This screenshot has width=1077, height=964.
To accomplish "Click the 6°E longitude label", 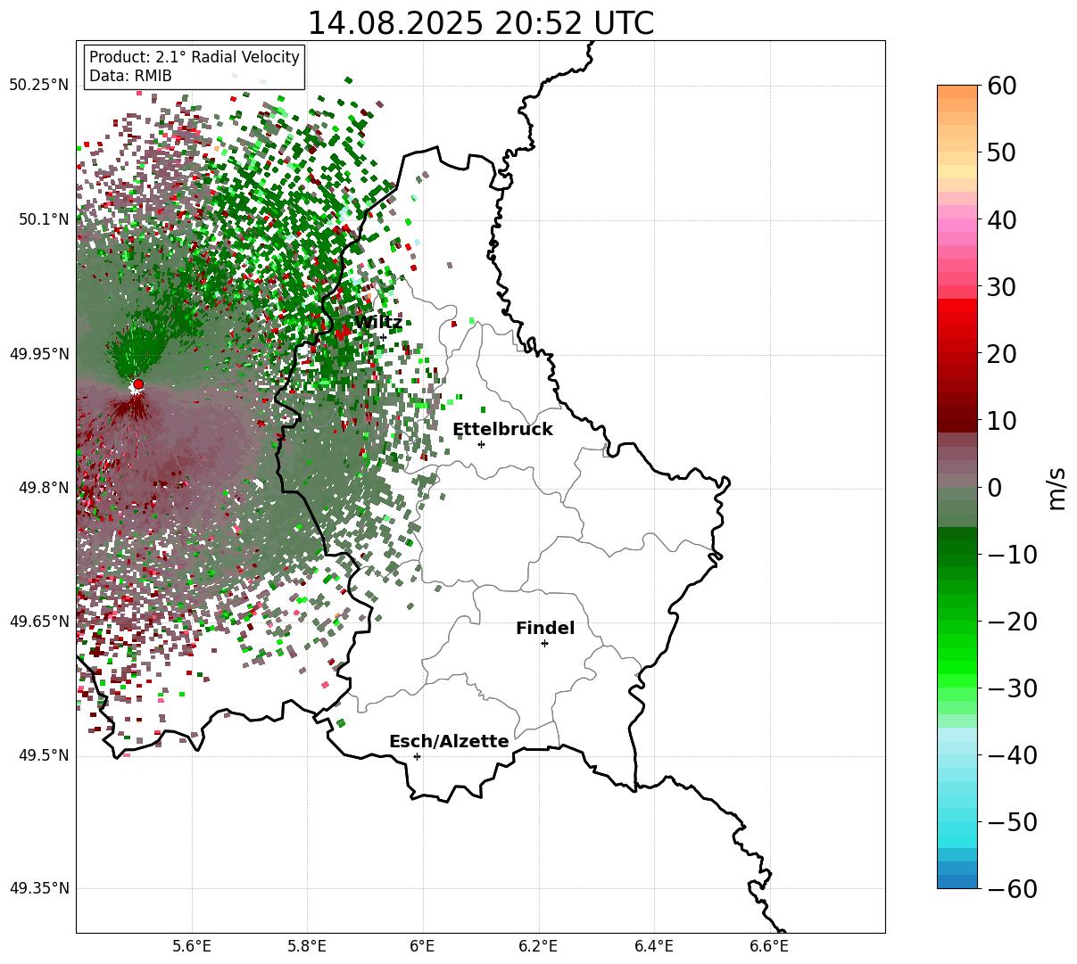I will tap(422, 946).
